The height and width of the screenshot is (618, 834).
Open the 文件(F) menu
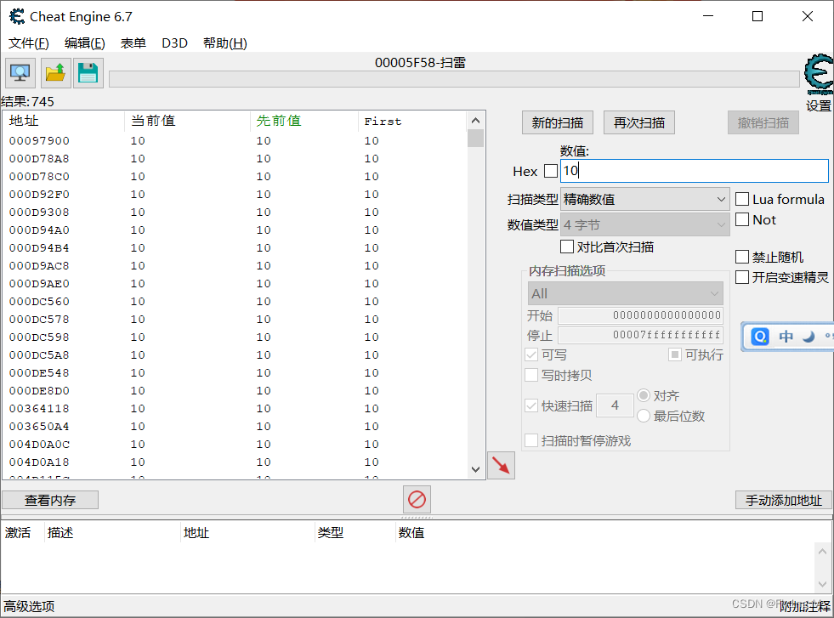coord(28,43)
